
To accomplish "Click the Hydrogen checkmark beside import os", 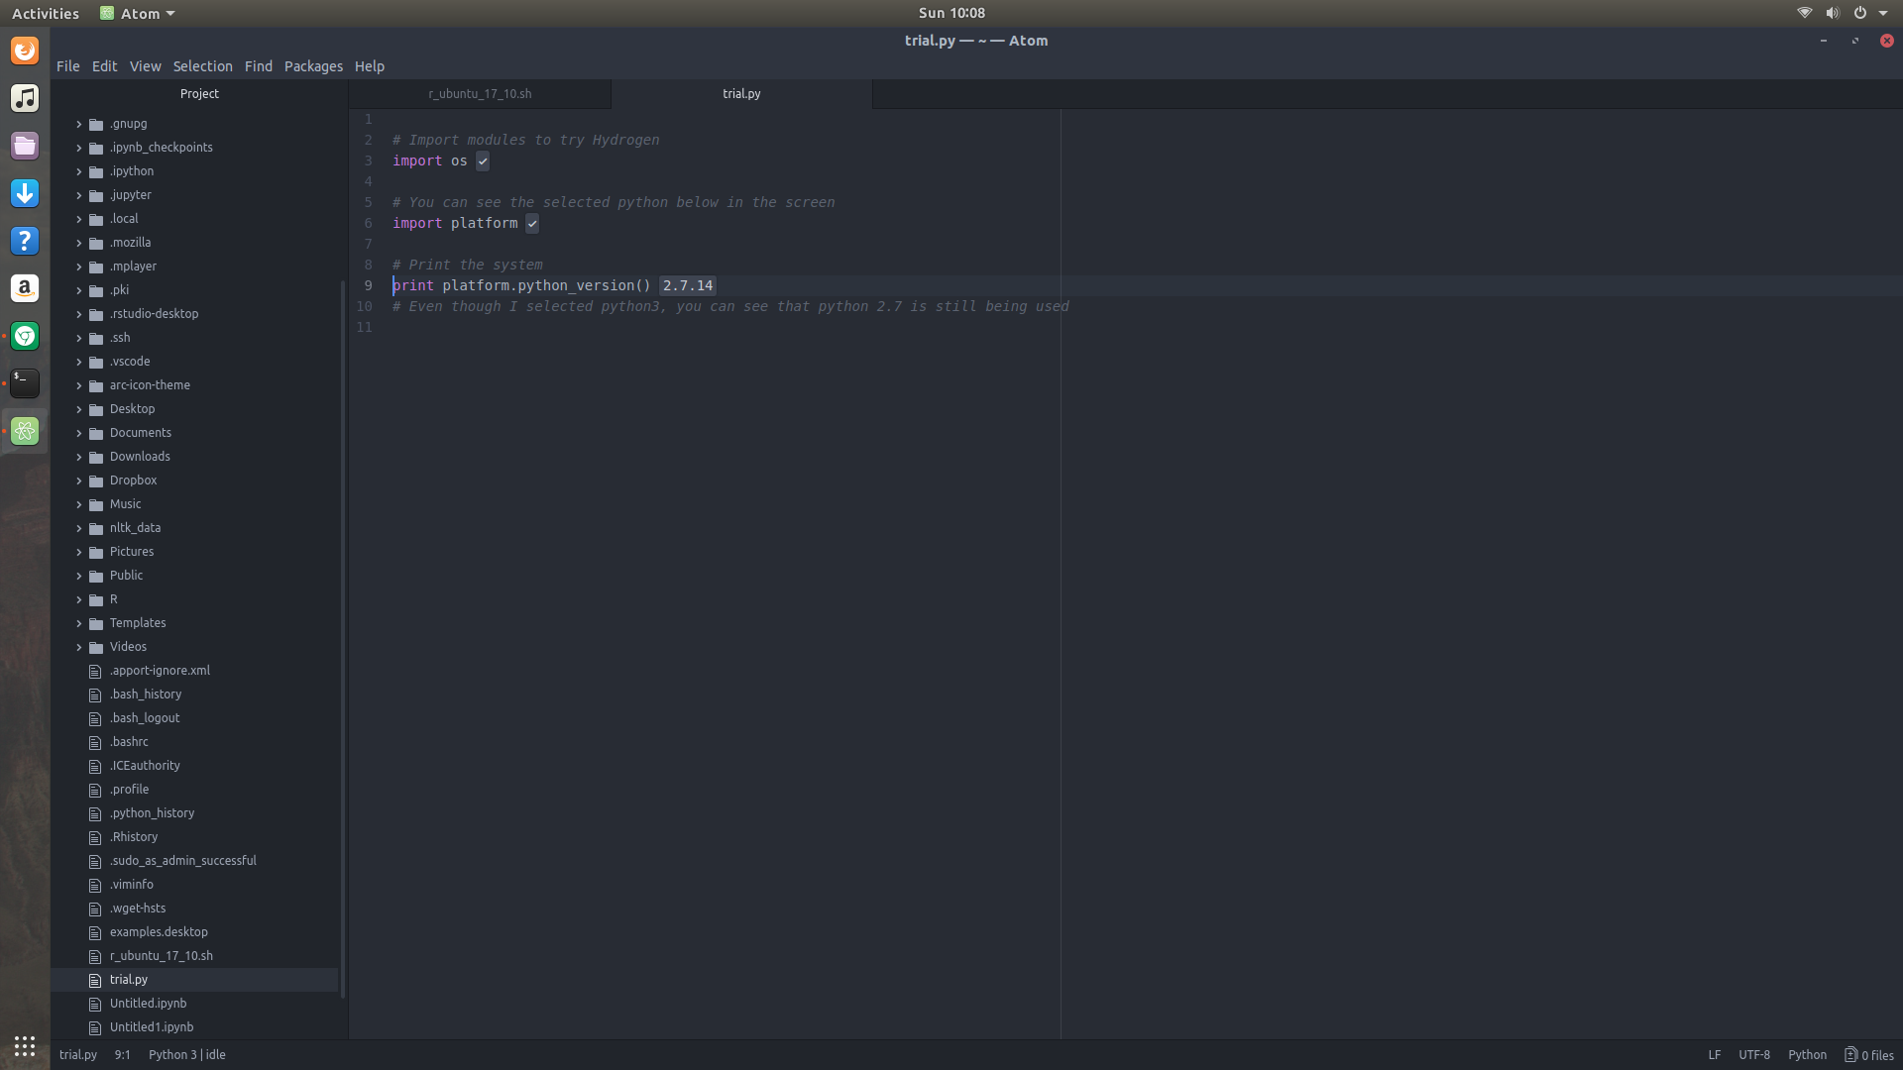I will click(483, 160).
